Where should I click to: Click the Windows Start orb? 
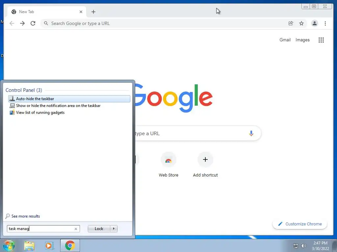click(x=9, y=245)
